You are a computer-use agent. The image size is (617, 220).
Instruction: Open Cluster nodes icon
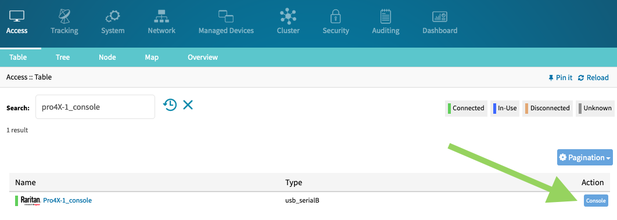[288, 16]
